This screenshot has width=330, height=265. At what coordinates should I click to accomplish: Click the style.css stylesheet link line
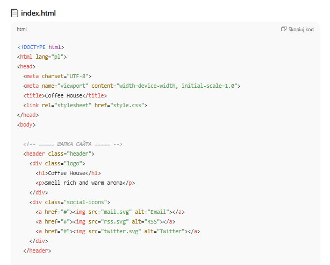pos(85,105)
